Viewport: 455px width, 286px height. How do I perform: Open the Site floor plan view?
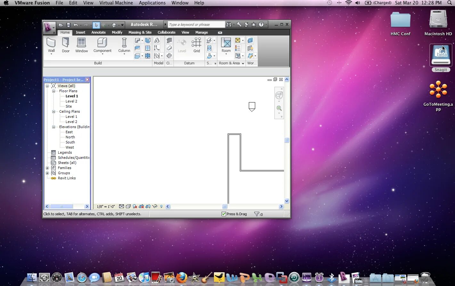pos(69,106)
